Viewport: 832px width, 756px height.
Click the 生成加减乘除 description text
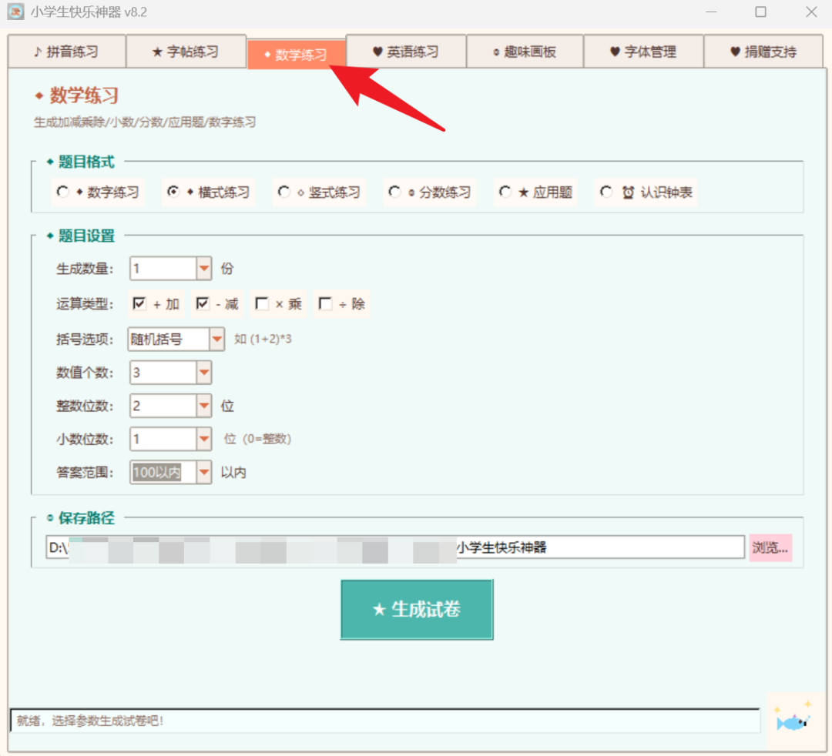click(x=145, y=122)
